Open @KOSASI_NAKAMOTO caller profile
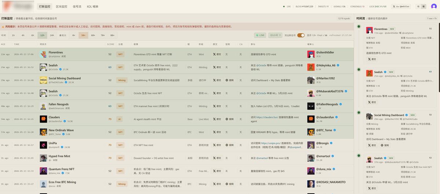The image size is (440, 194). pyautogui.click(x=330, y=182)
